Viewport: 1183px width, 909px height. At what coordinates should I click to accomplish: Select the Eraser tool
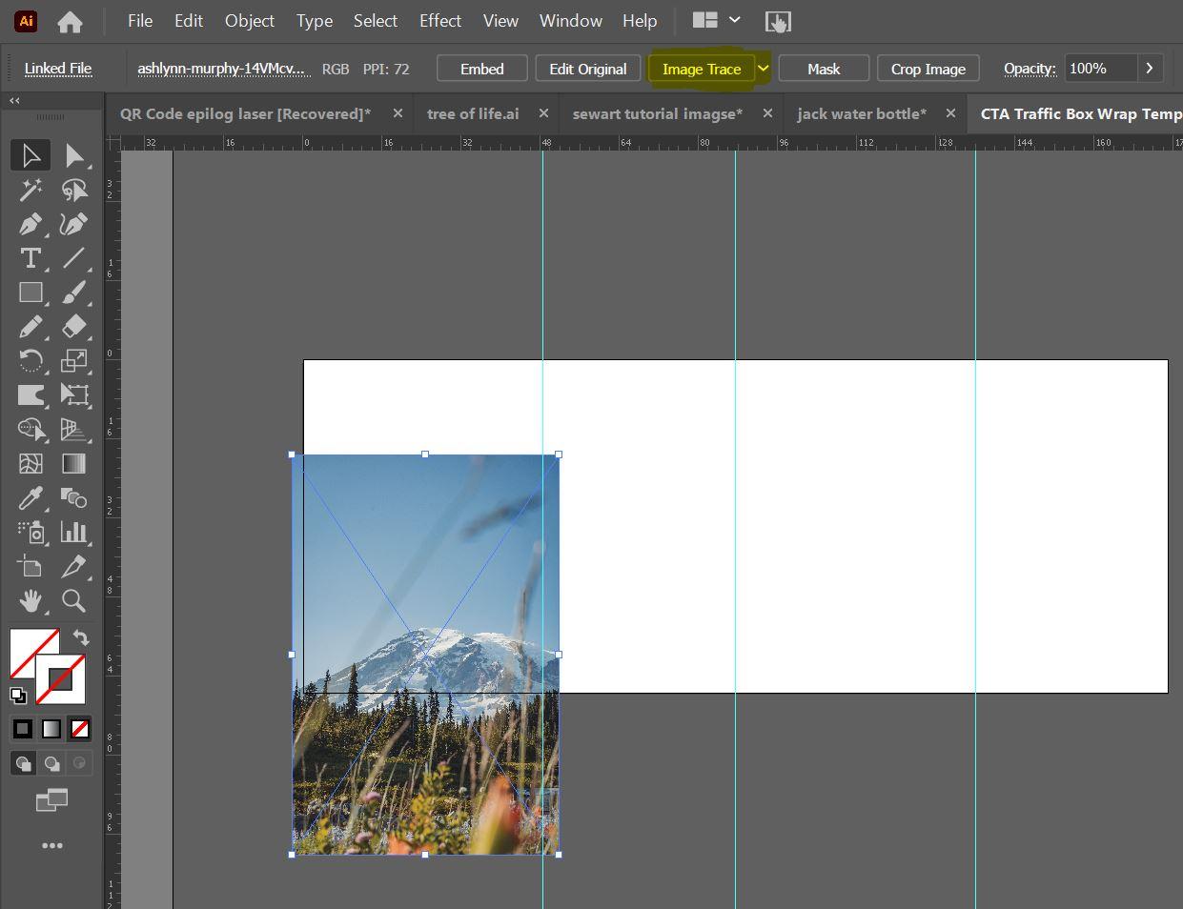click(x=73, y=327)
